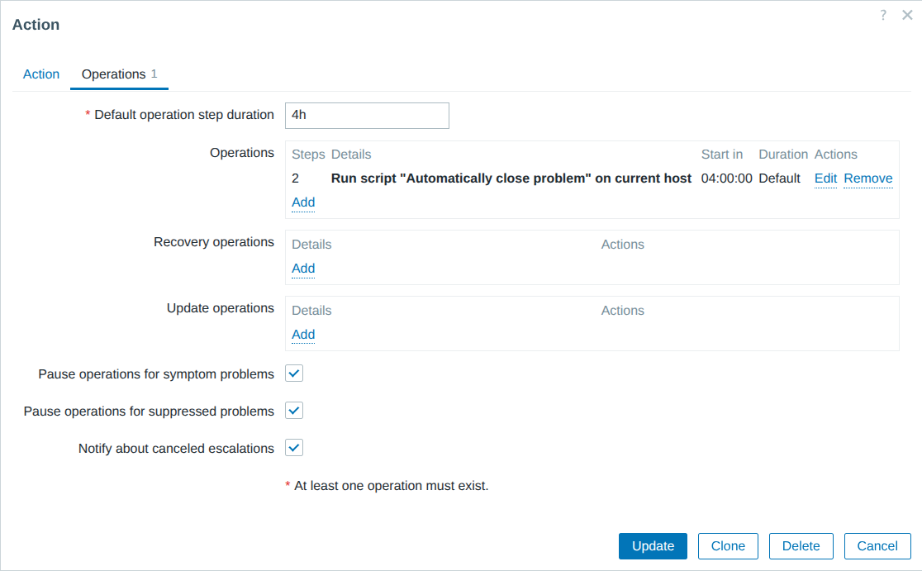Viewport: 922px width, 571px height.
Task: Click the Run script operation details text
Action: click(x=511, y=178)
